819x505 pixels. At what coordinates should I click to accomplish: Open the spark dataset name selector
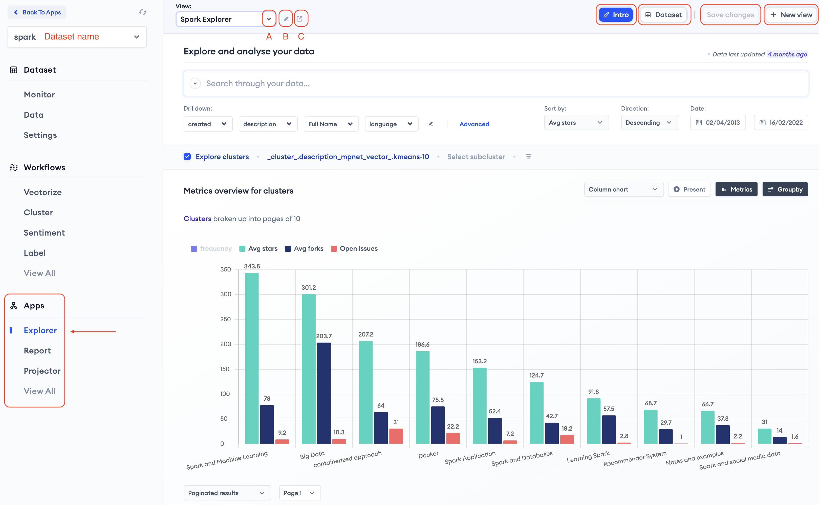tap(77, 37)
